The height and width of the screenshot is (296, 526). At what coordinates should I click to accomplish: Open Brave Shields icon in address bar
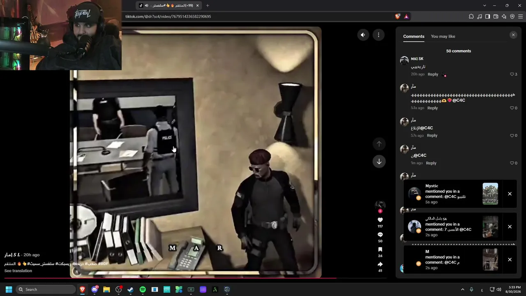tap(397, 16)
